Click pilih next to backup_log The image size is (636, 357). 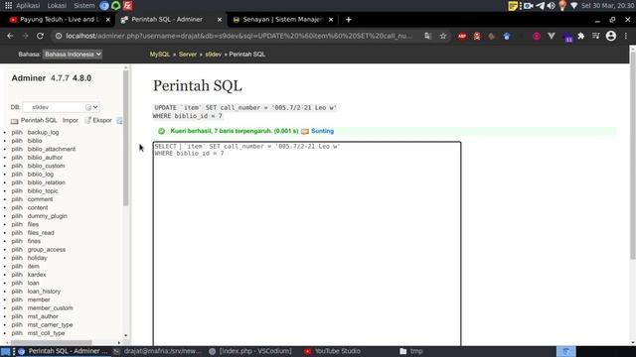[x=17, y=132]
